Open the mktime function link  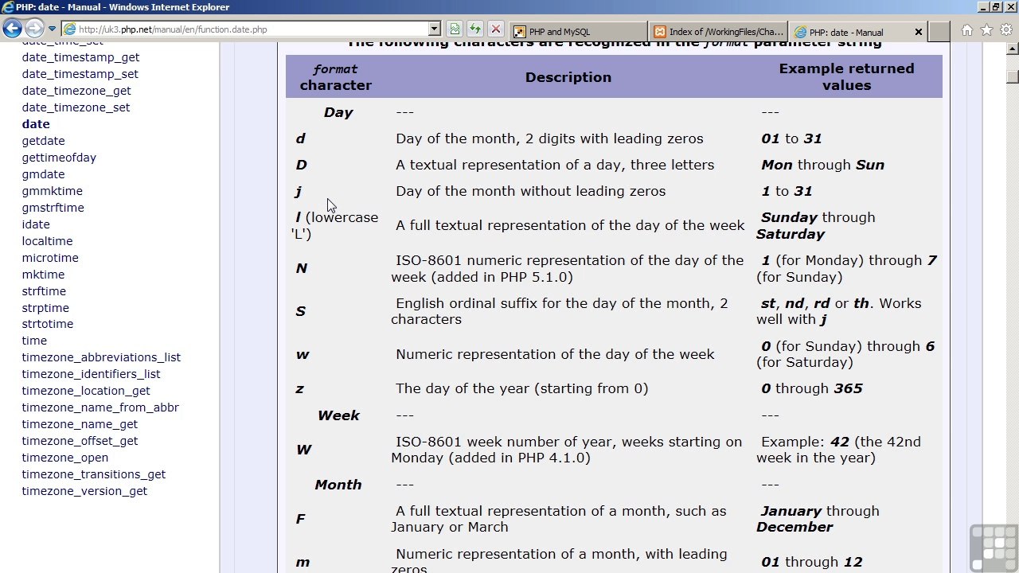coord(43,275)
